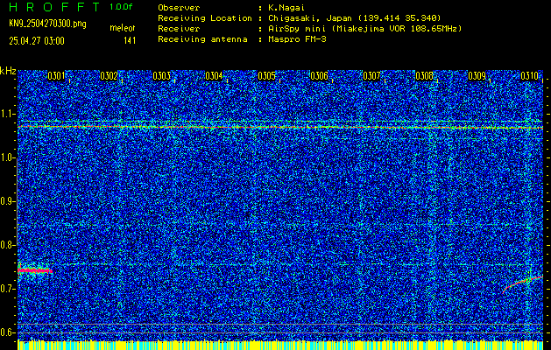Click the 0309 time marker
551x350 pixels.
(x=477, y=76)
